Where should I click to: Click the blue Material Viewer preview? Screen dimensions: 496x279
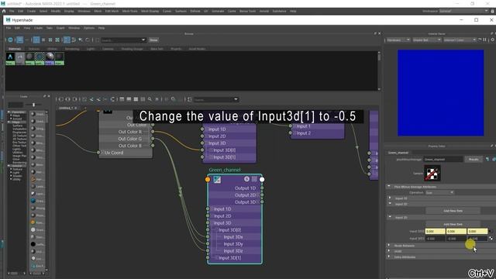coord(441,93)
